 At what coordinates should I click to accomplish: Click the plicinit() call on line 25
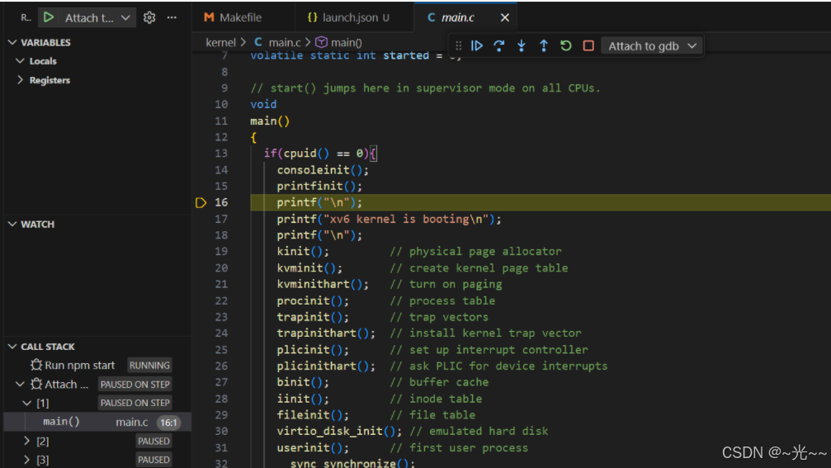coord(313,350)
